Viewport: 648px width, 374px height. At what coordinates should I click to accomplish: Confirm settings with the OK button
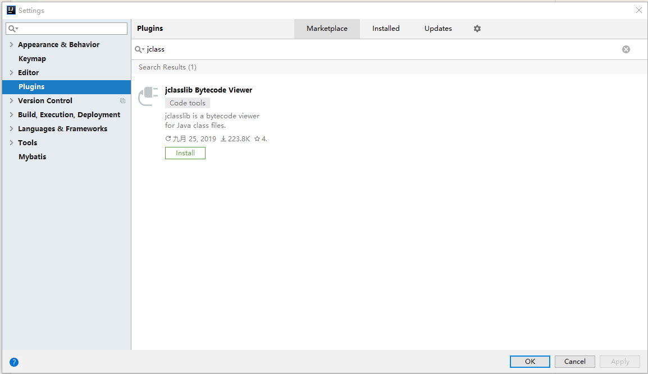(530, 362)
